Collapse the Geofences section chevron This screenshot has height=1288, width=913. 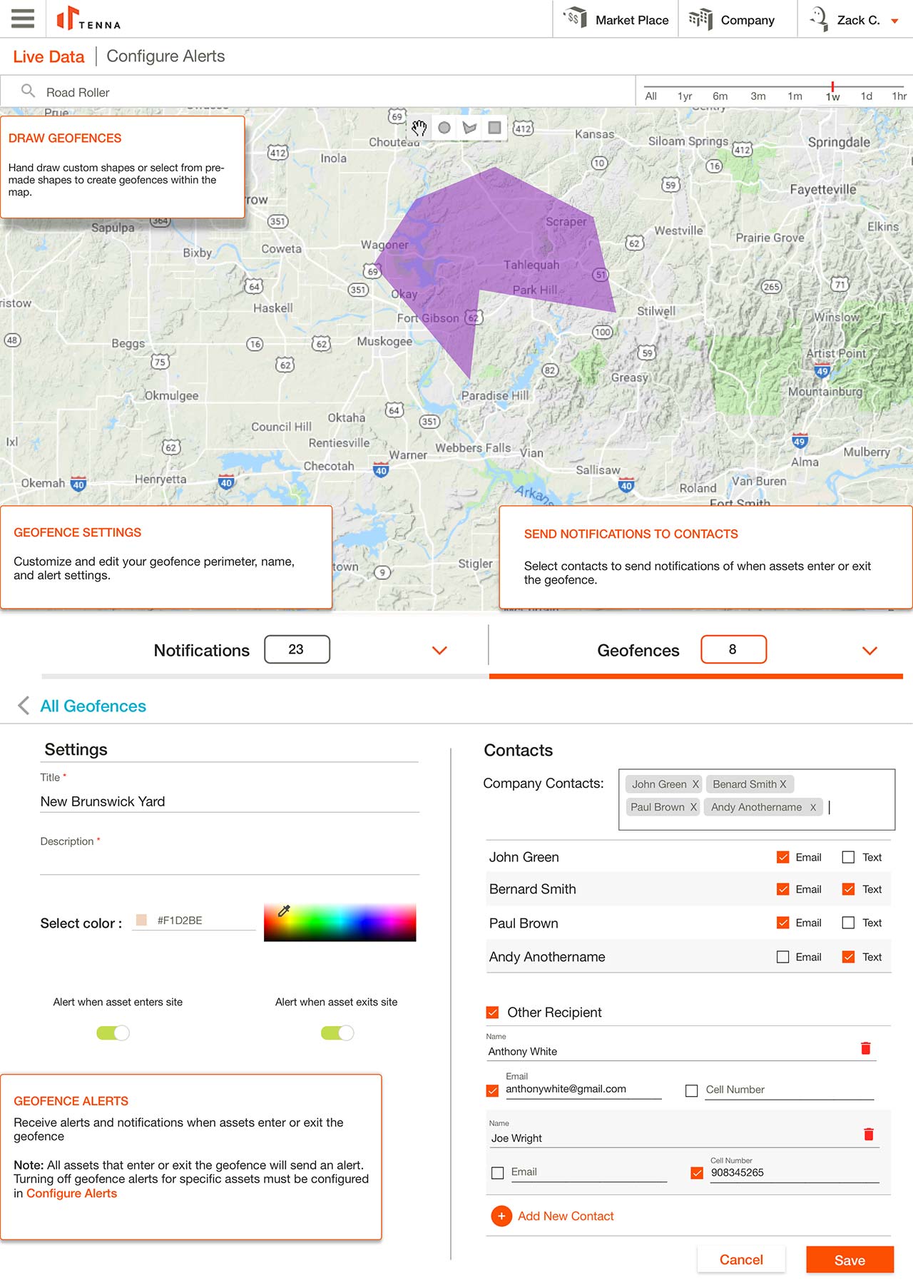tap(869, 650)
